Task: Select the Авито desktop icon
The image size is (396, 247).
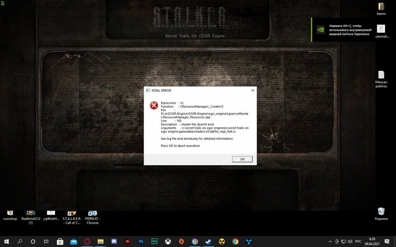Action: 381,9
